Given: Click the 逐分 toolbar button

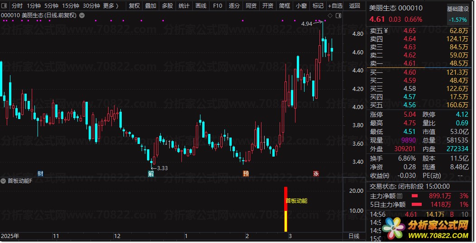Looking at the screenshot, I should coord(234,6).
